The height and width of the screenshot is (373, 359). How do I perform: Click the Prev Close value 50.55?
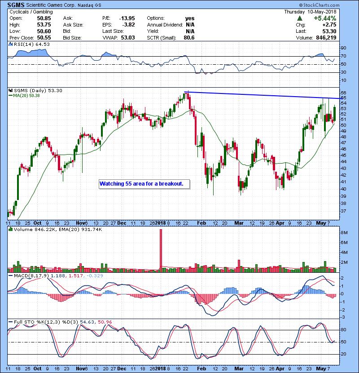[x=44, y=38]
